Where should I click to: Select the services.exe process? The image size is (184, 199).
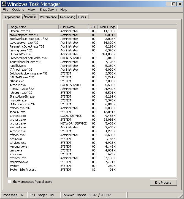tap(63, 143)
